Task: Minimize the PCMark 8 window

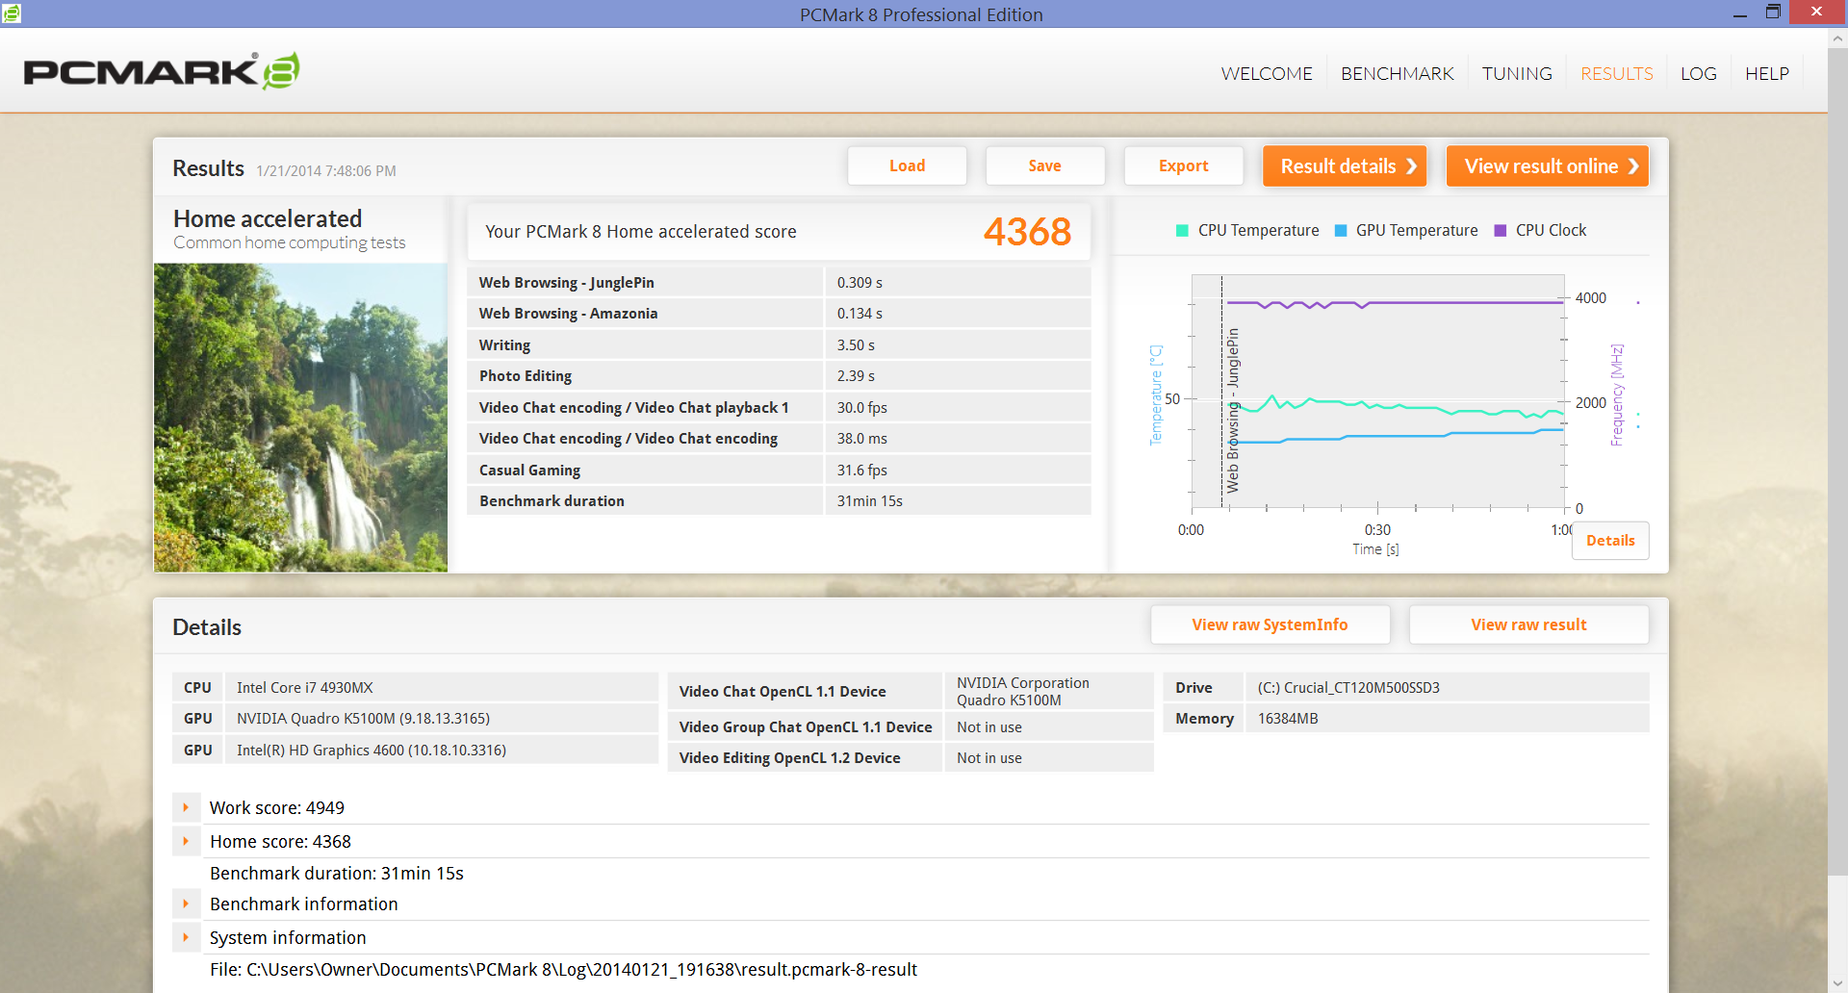Action: coord(1740,13)
